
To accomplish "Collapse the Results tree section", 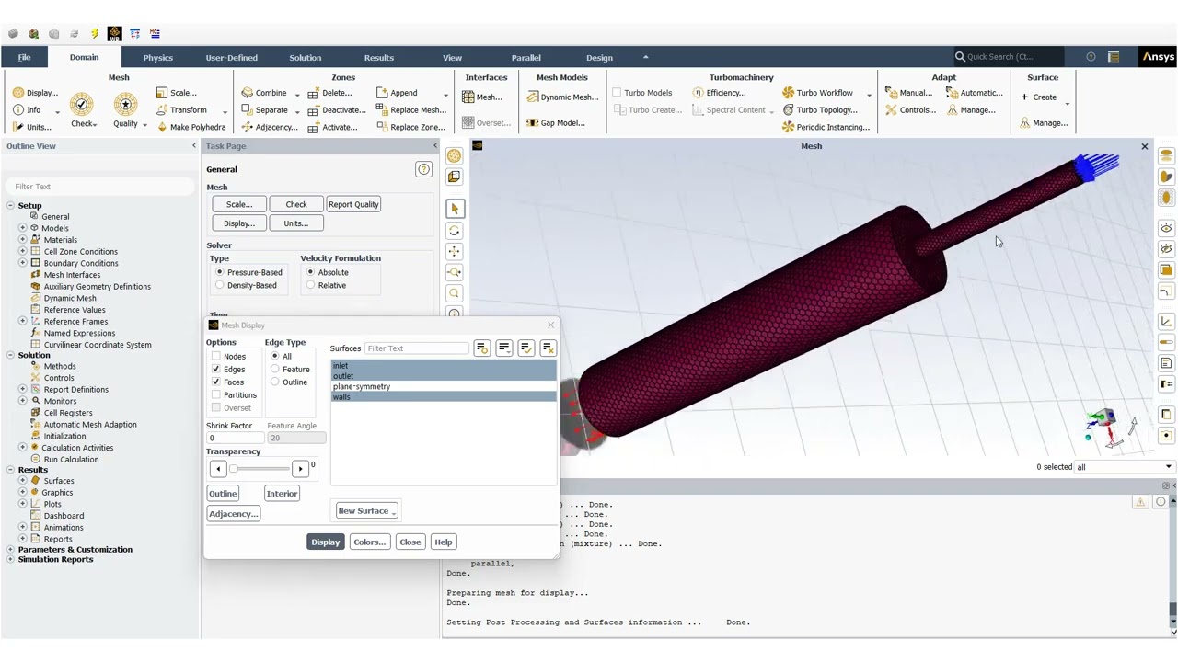I will click(x=10, y=470).
